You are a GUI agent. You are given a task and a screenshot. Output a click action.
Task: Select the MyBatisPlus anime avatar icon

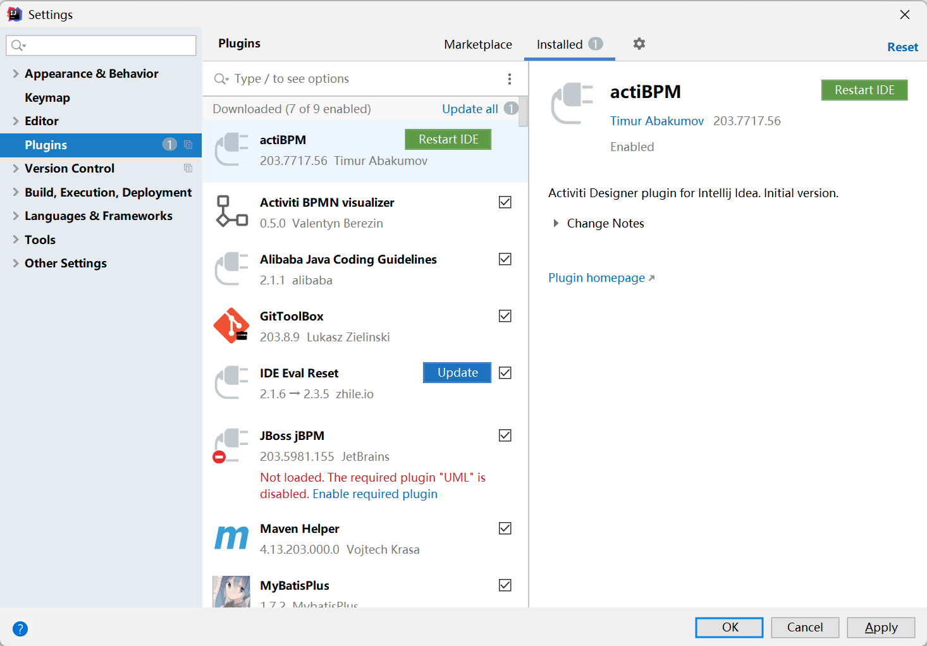[231, 592]
